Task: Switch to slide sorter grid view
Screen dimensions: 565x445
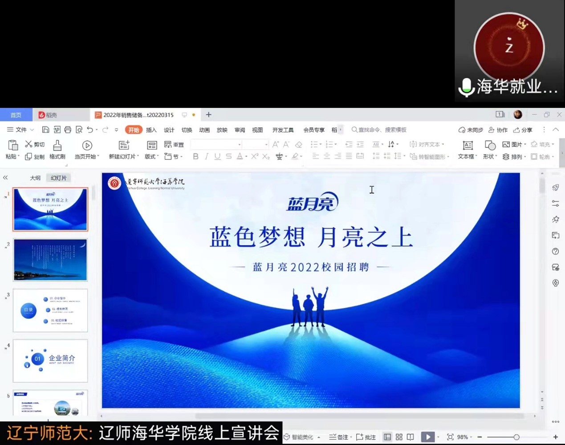Action: pos(399,437)
